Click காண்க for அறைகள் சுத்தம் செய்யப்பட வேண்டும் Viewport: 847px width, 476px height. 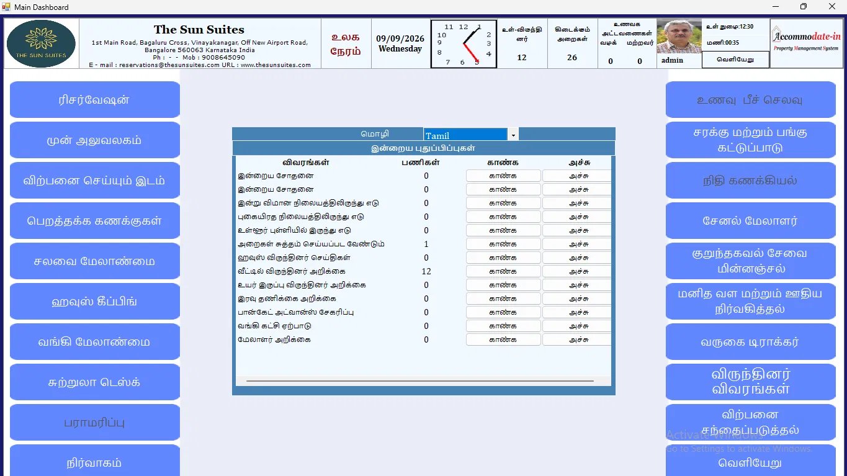(x=503, y=244)
